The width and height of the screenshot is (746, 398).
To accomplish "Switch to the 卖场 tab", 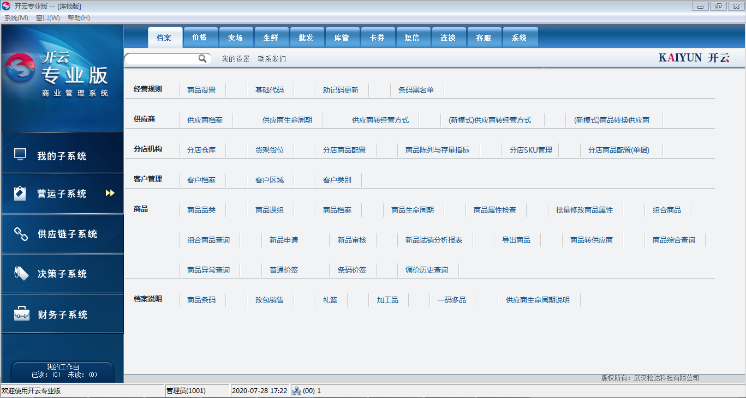I will tap(236, 38).
